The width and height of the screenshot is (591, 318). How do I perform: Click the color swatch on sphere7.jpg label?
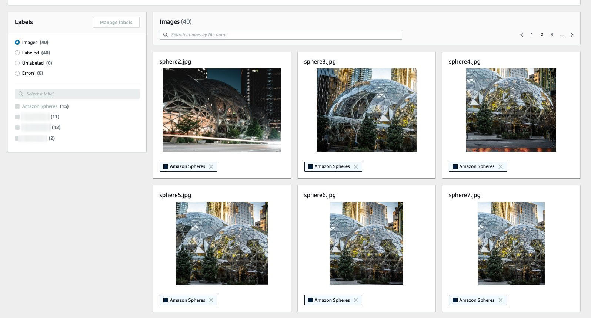click(455, 300)
